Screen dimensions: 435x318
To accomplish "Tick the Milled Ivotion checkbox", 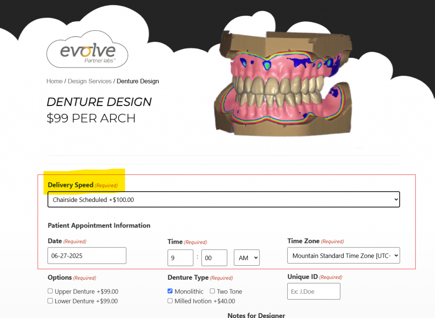I will coord(170,301).
